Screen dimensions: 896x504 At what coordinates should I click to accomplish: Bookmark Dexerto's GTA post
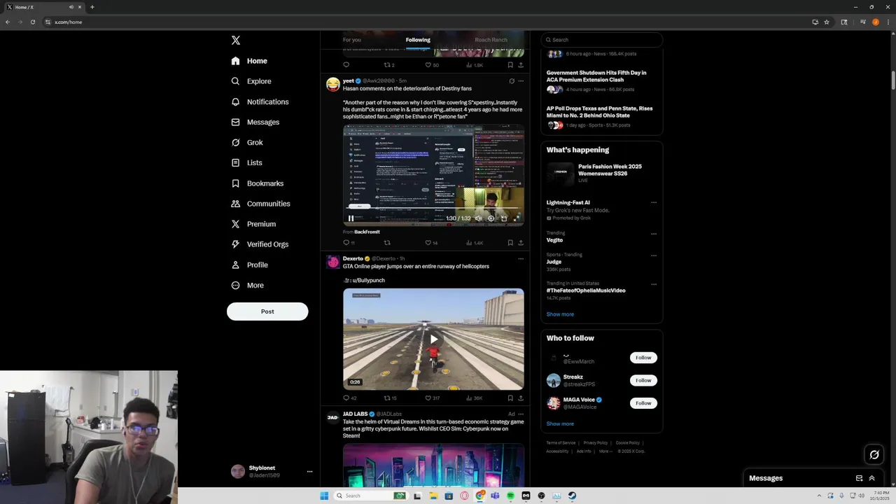(x=510, y=398)
